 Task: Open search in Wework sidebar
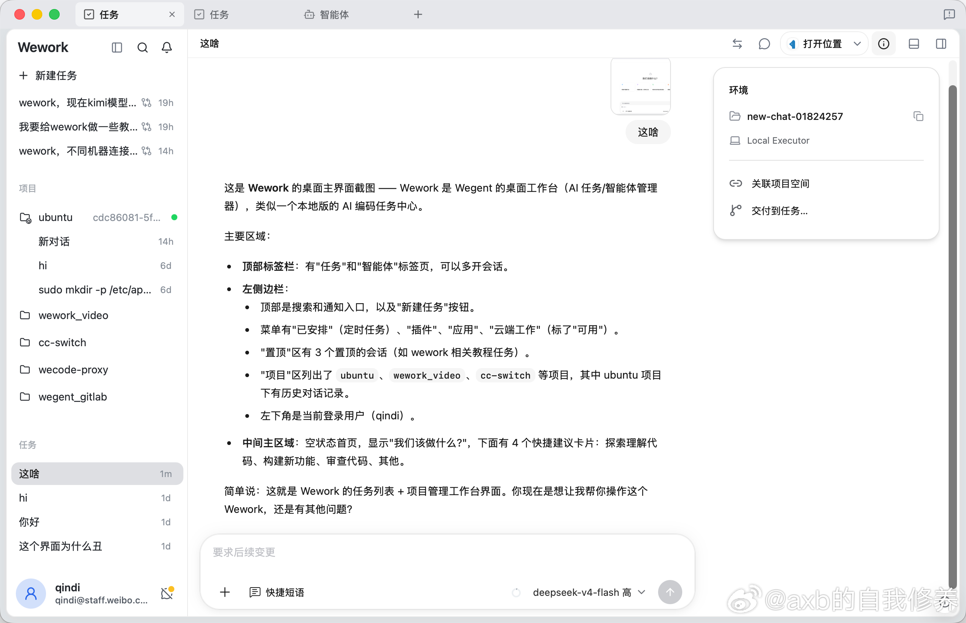click(143, 48)
